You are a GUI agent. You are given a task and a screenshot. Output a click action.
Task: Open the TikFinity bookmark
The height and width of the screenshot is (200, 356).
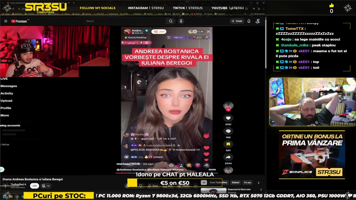pos(86,14)
